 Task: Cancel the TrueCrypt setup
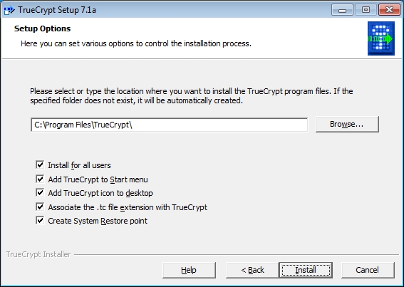368,270
